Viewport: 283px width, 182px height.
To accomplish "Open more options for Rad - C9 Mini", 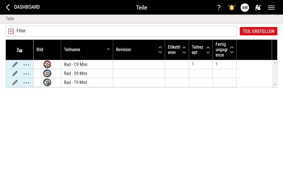I will 26,65.
